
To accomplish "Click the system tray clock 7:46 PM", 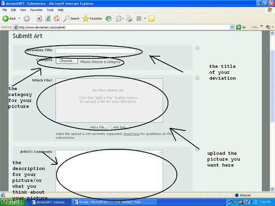I will pyautogui.click(x=265, y=202).
